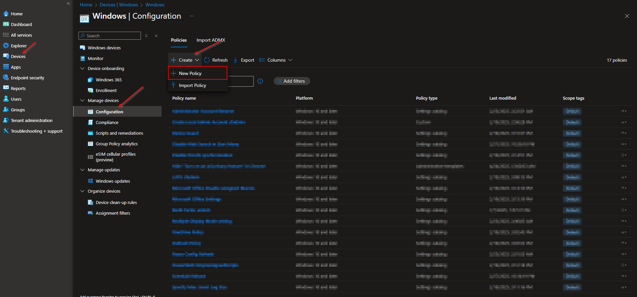Click the Export download icon

point(235,60)
